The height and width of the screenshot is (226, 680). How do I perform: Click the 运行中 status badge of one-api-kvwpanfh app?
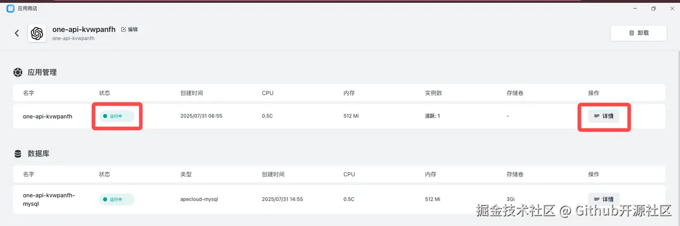[116, 116]
